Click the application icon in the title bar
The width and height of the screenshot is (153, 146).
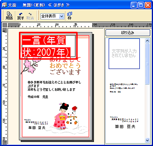coord(4,5)
